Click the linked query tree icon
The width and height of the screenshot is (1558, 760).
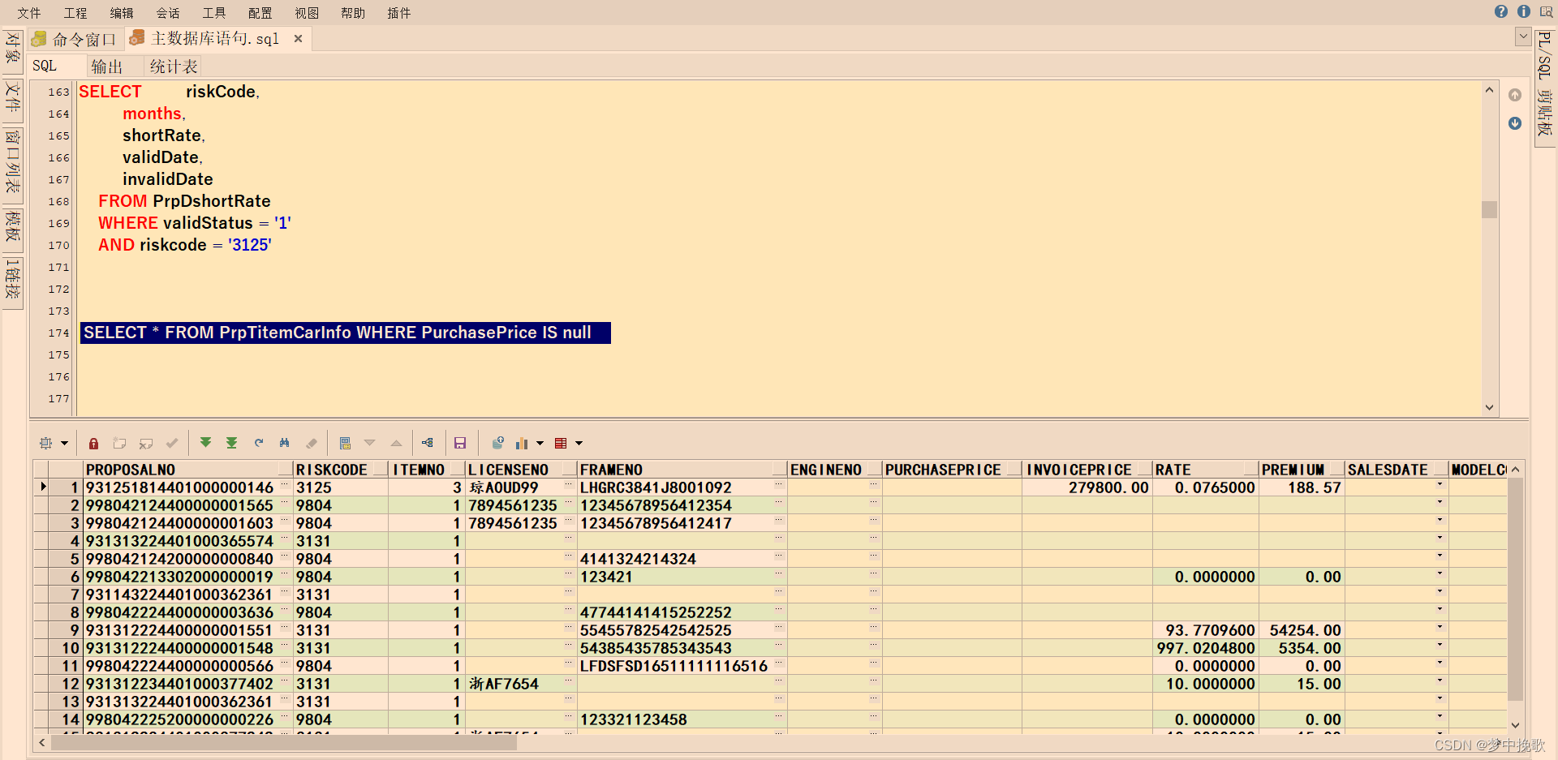tap(428, 443)
